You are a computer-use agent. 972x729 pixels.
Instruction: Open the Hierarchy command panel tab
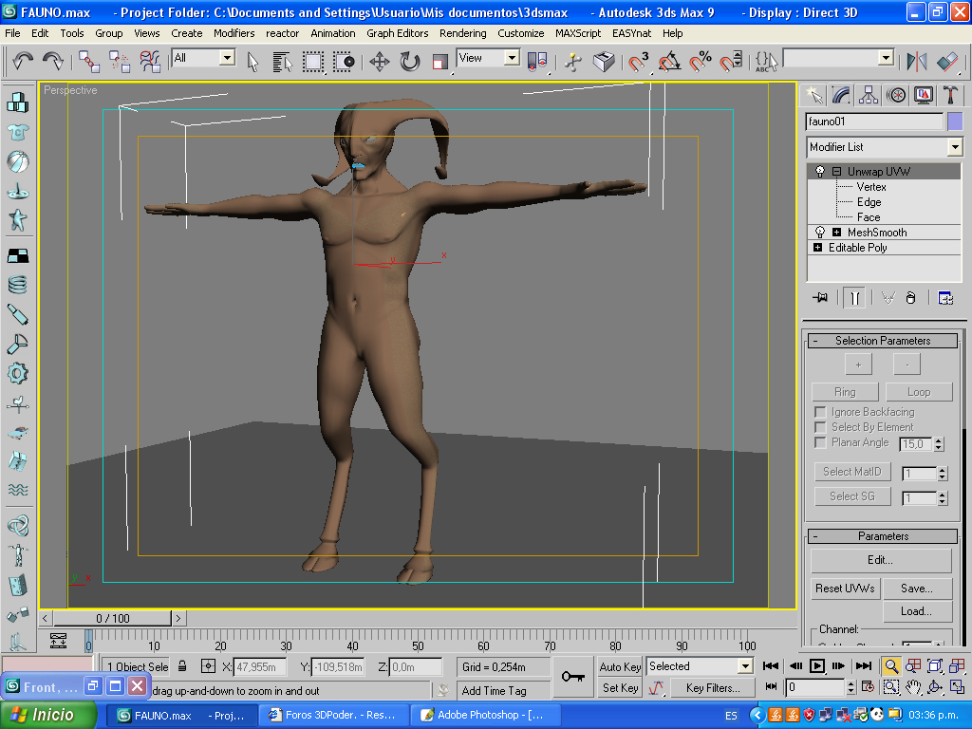tap(868, 95)
